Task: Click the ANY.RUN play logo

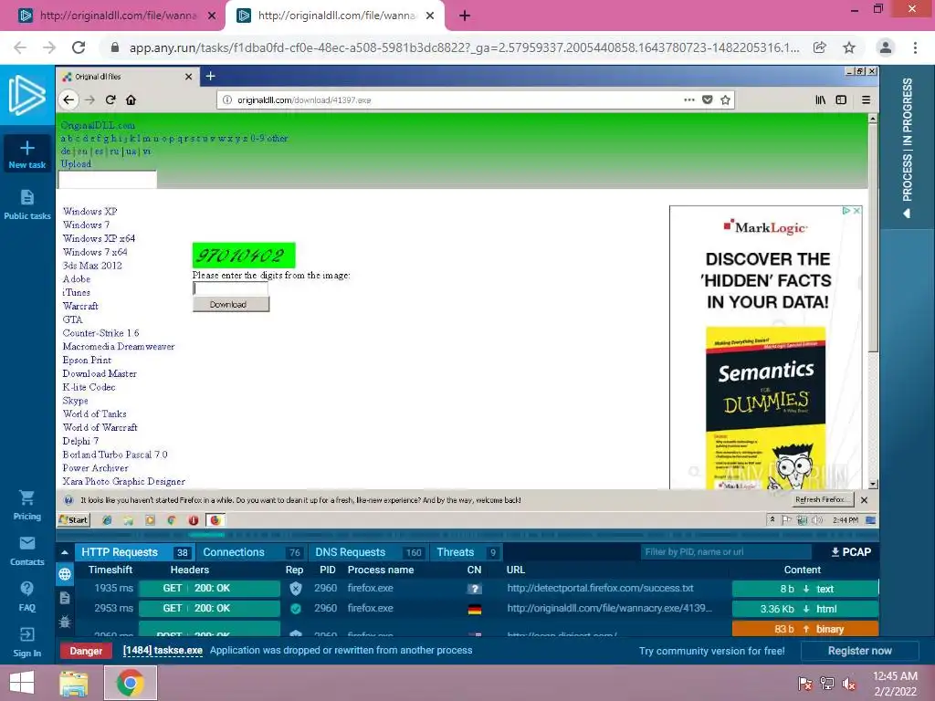Action: pos(26,95)
